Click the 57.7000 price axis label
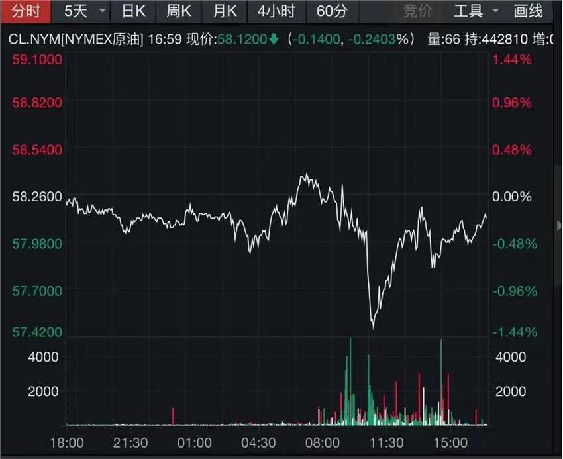Viewport: 563px width, 459px height. click(37, 291)
